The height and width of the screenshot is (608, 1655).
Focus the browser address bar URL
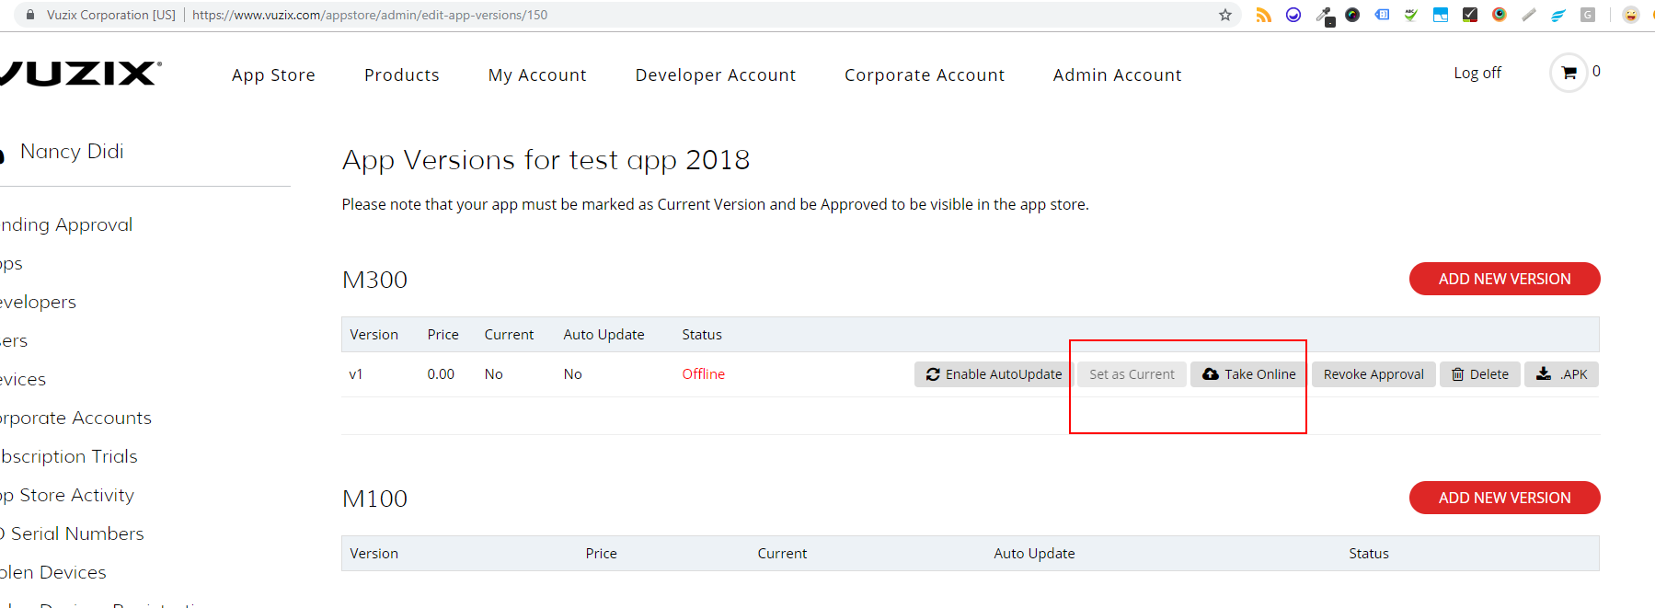pyautogui.click(x=370, y=15)
